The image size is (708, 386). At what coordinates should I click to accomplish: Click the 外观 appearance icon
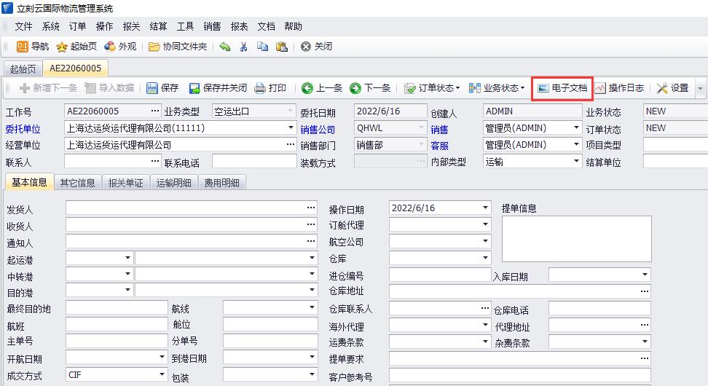coord(110,47)
